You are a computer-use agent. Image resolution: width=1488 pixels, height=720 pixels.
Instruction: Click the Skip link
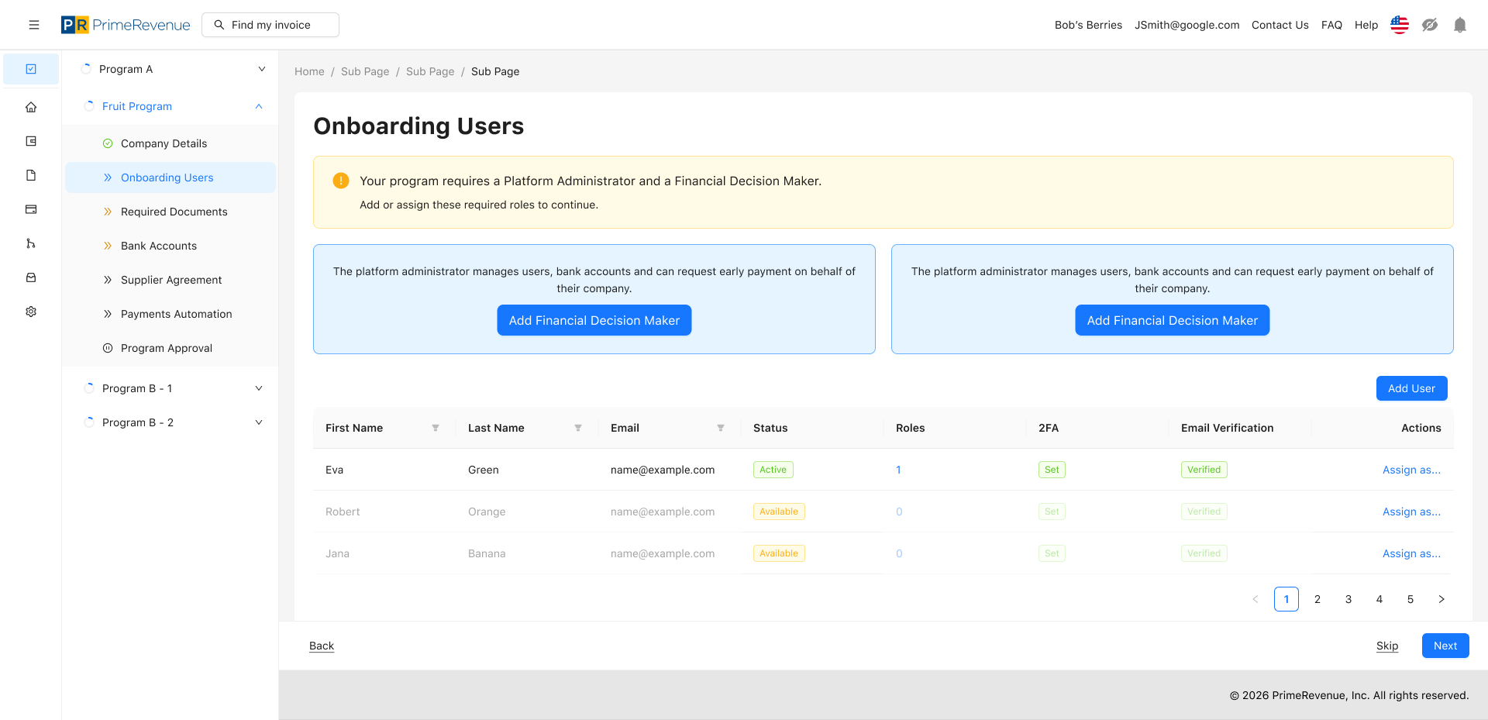(x=1387, y=646)
